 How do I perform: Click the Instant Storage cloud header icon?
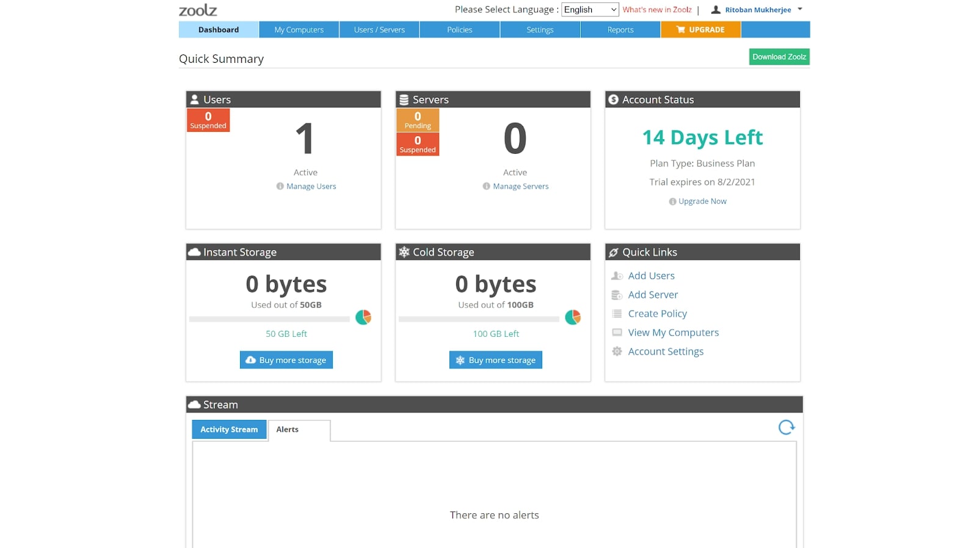[195, 252]
